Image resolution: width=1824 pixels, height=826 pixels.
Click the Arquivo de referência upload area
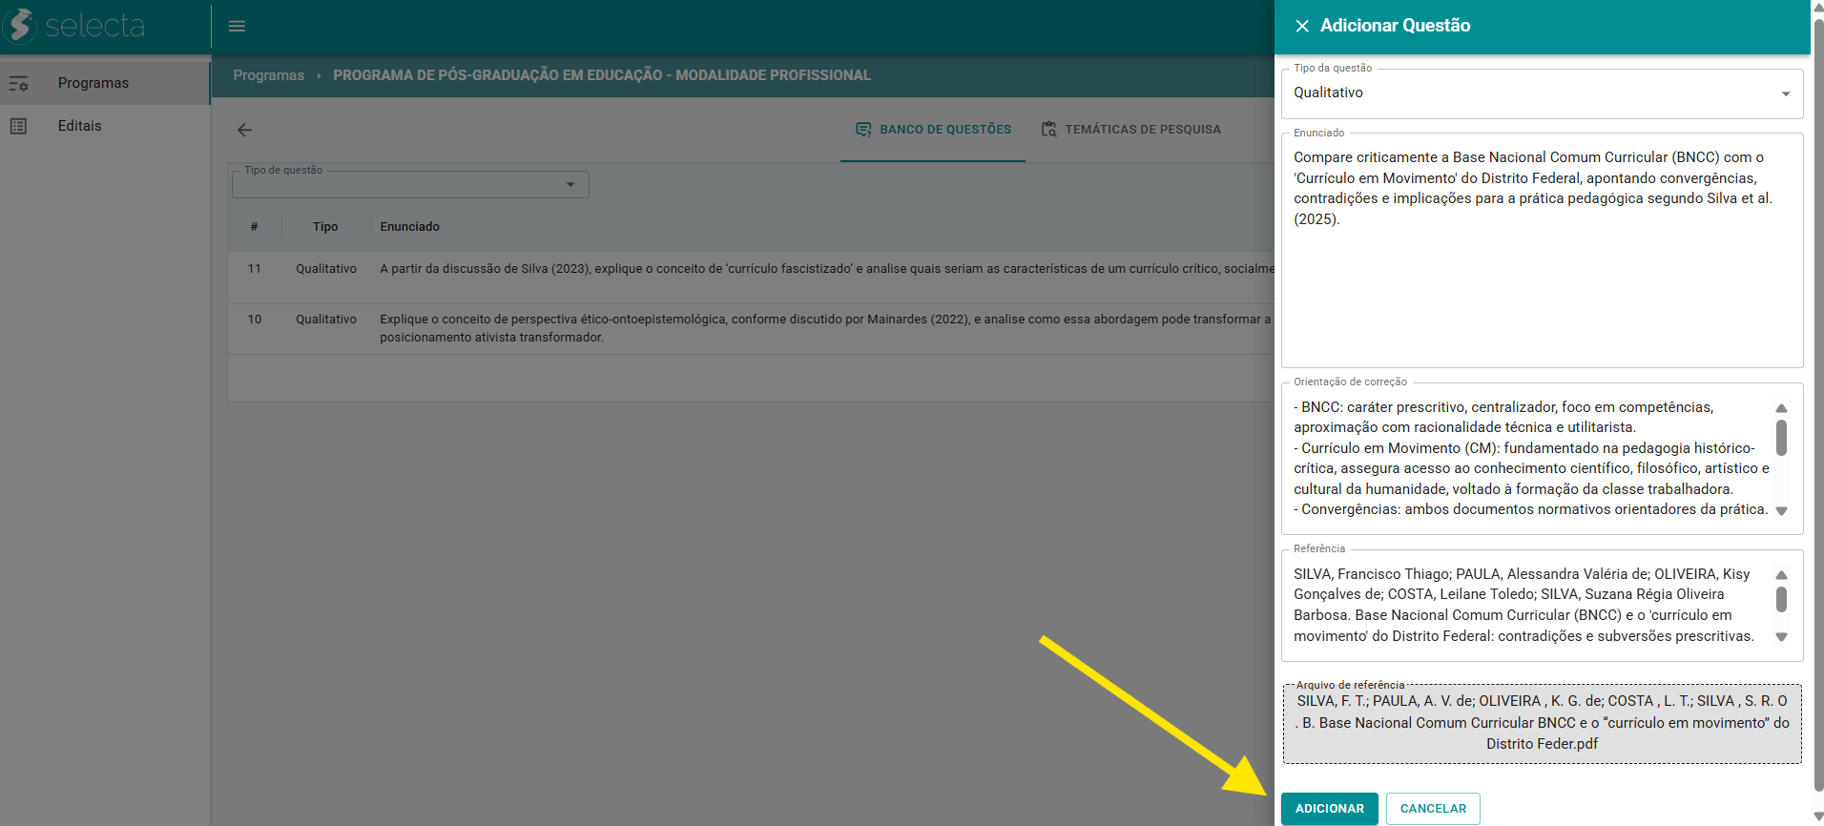coord(1542,723)
